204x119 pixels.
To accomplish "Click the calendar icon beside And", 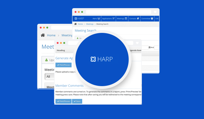I will pyautogui.click(x=149, y=47).
